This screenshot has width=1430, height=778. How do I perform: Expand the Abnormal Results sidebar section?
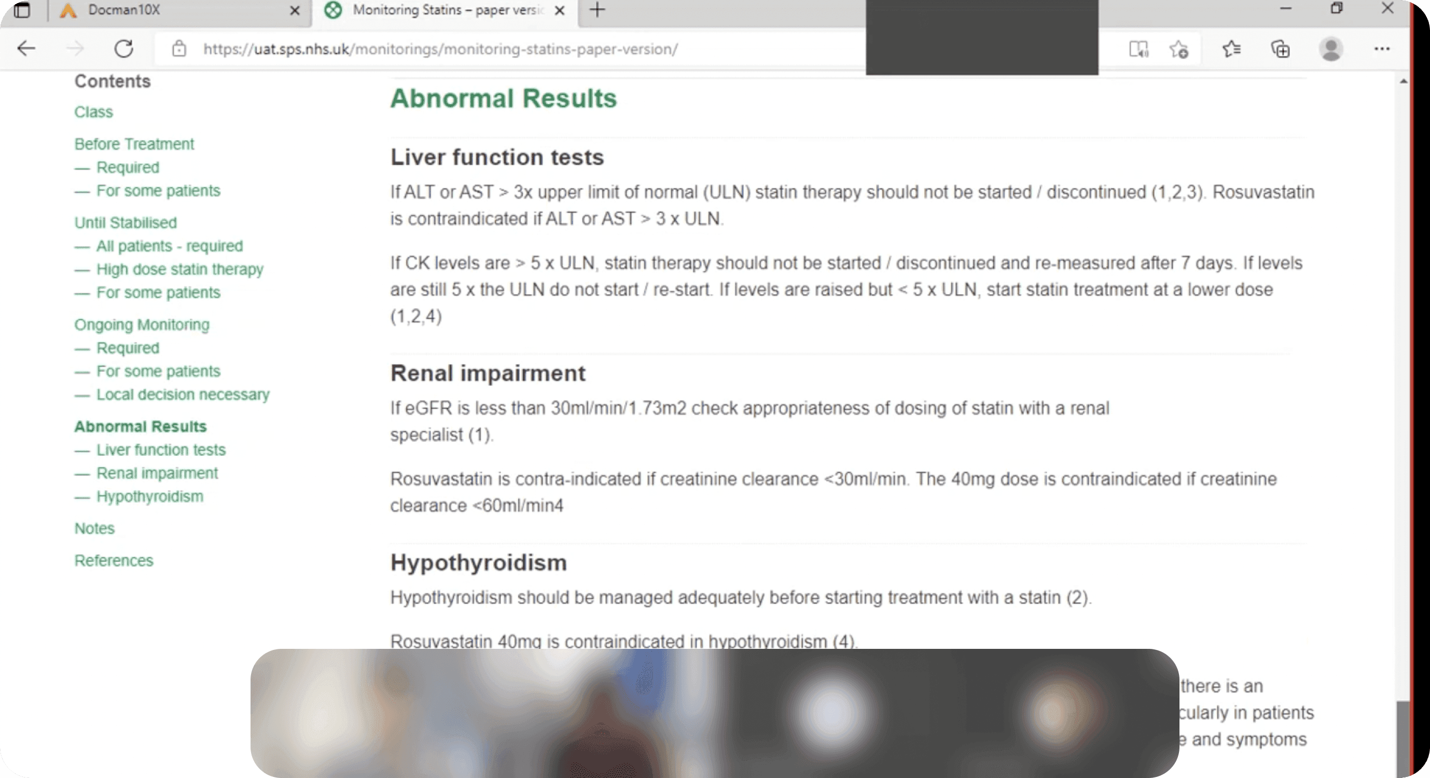pos(141,426)
